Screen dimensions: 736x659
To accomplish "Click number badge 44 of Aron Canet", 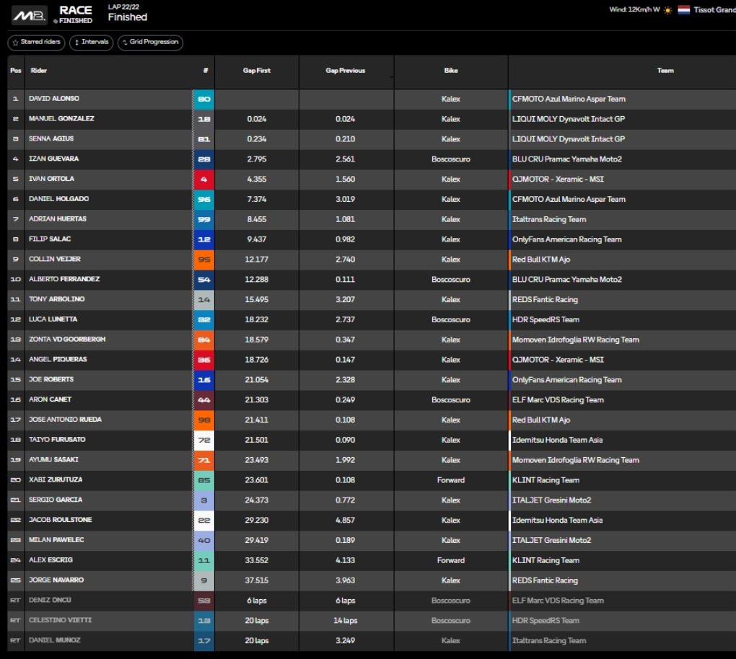I will [x=203, y=400].
